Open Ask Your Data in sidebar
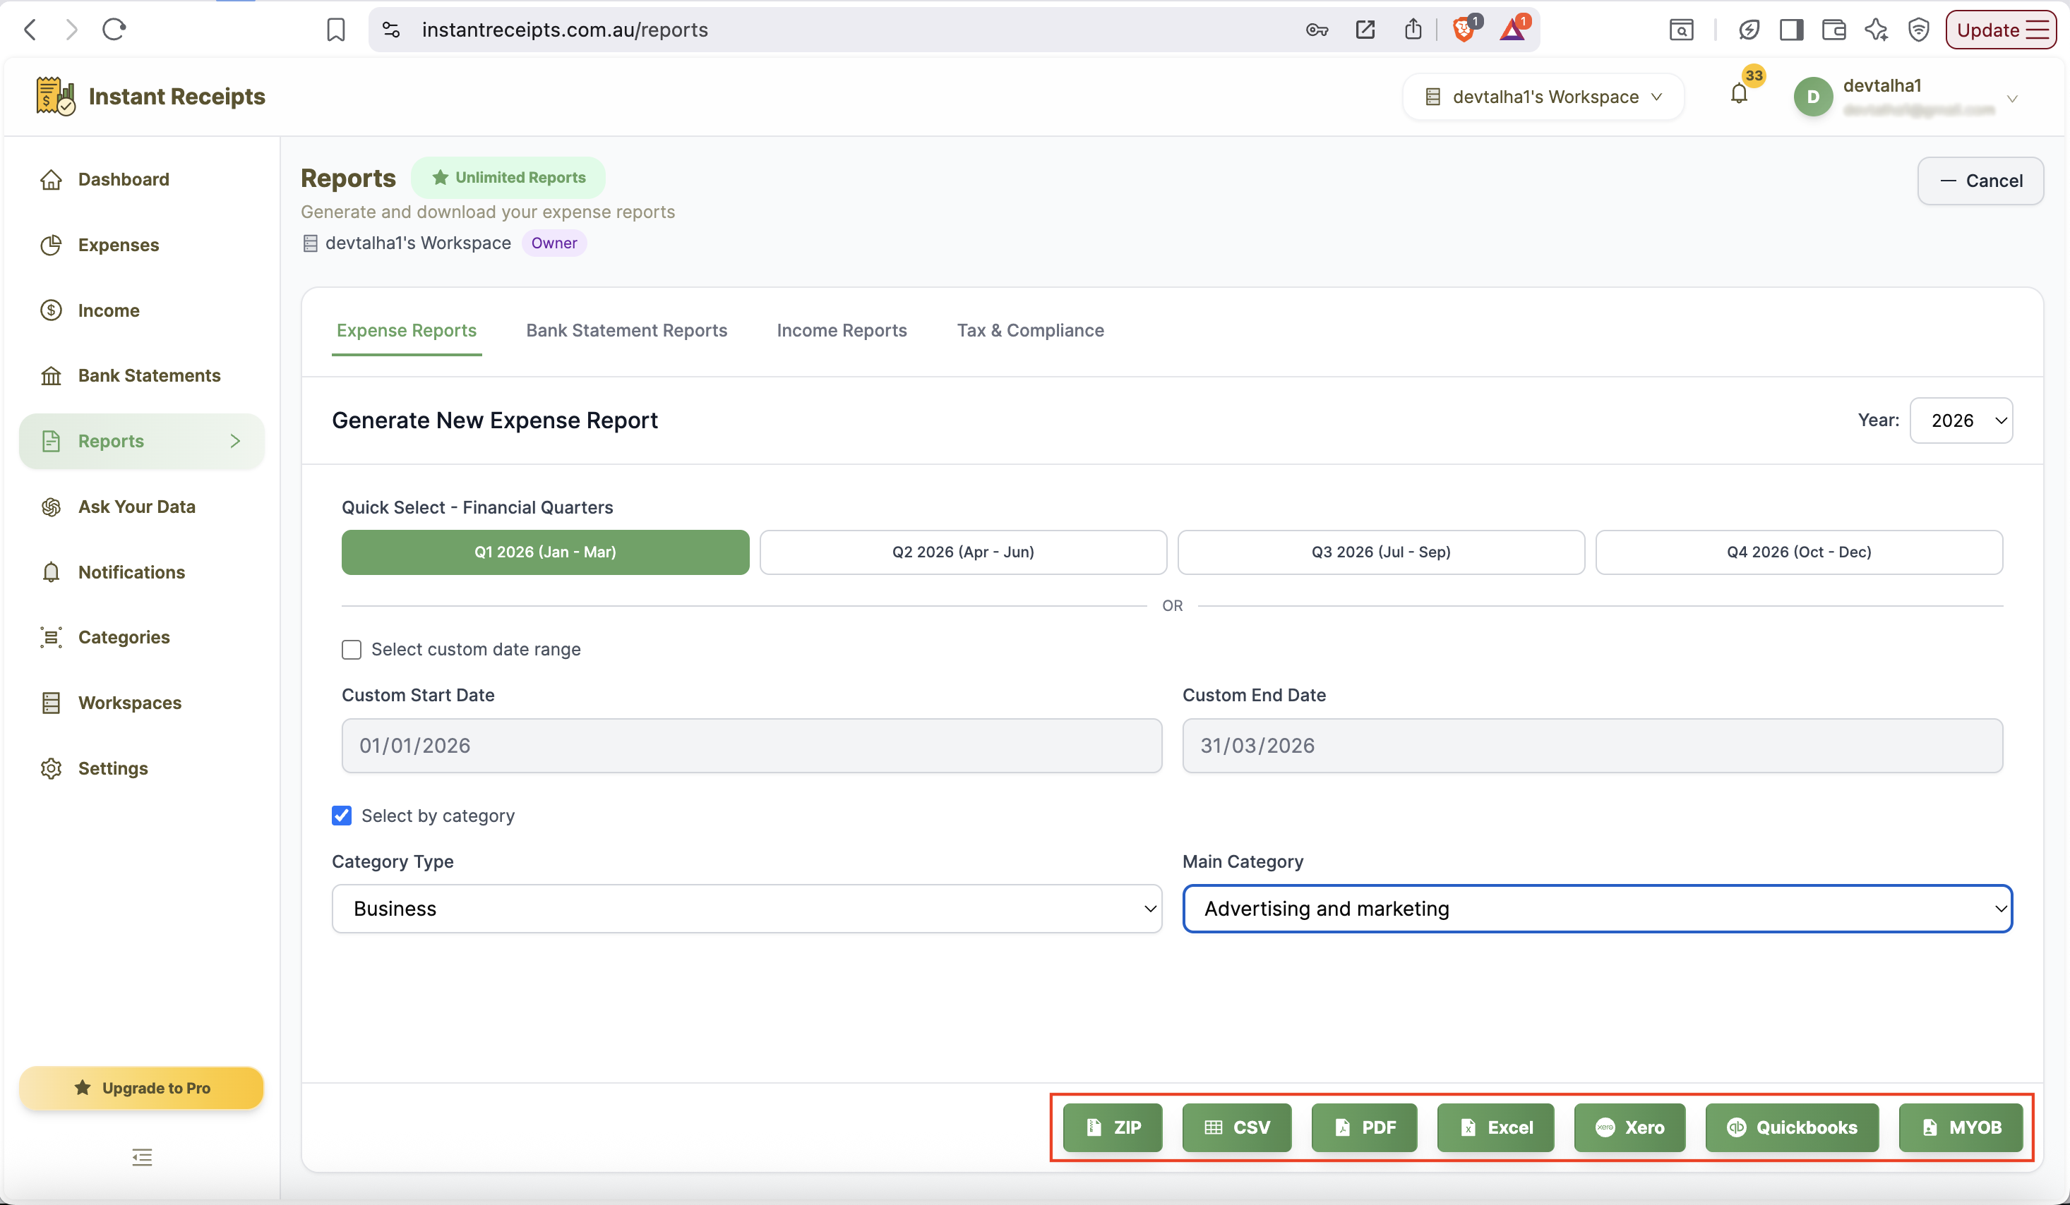This screenshot has width=2070, height=1205. pos(136,507)
